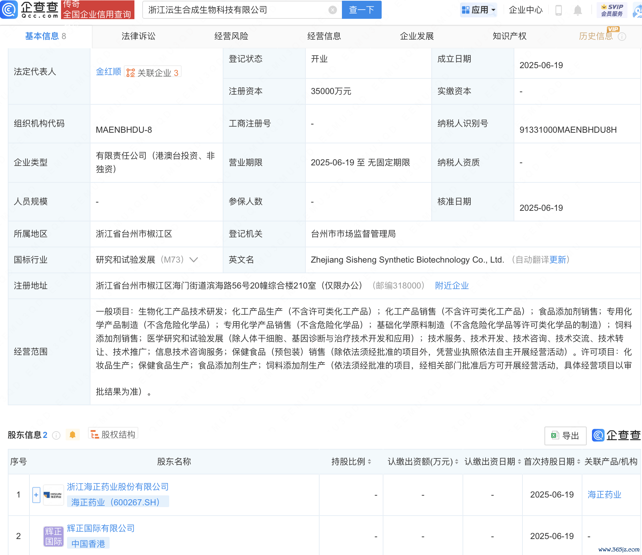Viewport: 642px width, 555px height.
Task: Open 辉正国际有限公司 shareholder link
Action: [x=101, y=528]
